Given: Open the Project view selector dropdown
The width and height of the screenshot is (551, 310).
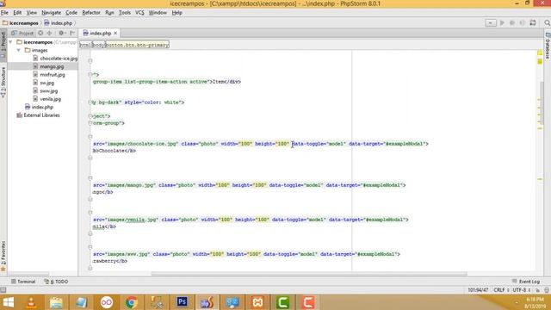Looking at the screenshot, I should 22,33.
